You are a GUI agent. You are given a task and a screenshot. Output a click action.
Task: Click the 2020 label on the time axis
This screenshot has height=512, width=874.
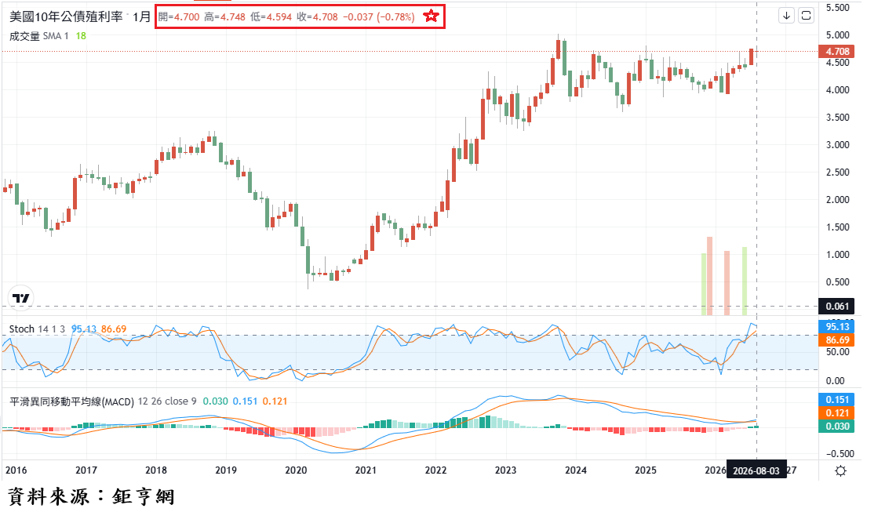[296, 470]
